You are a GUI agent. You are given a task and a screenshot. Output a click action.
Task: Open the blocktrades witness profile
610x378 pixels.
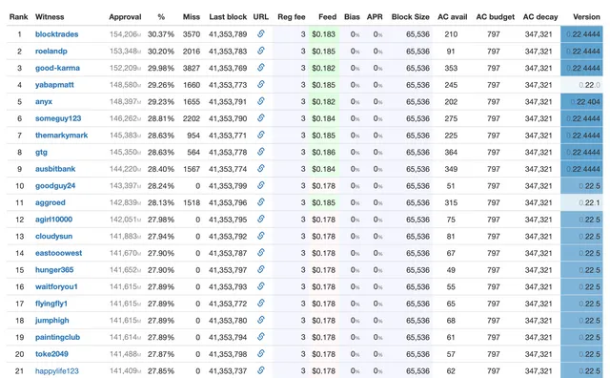57,34
